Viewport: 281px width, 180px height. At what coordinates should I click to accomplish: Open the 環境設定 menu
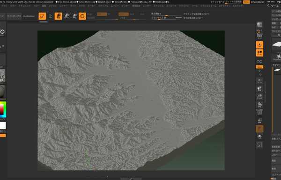pos(136,6)
